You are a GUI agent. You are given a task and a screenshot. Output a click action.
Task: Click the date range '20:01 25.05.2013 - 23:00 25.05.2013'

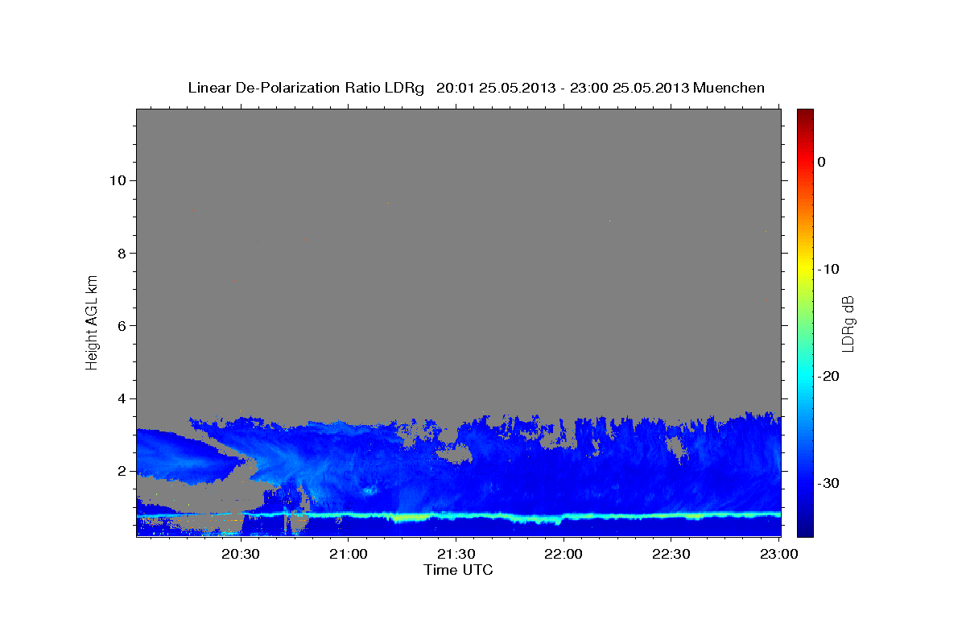click(563, 88)
